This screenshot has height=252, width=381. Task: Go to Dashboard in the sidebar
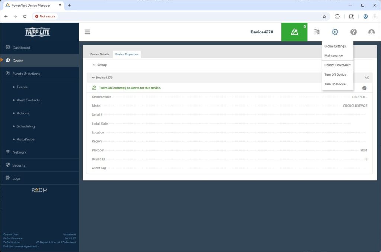pyautogui.click(x=21, y=48)
